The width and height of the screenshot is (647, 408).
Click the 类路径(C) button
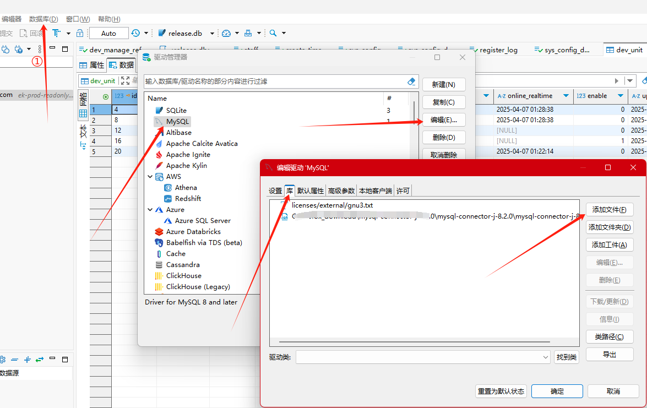[x=610, y=337]
